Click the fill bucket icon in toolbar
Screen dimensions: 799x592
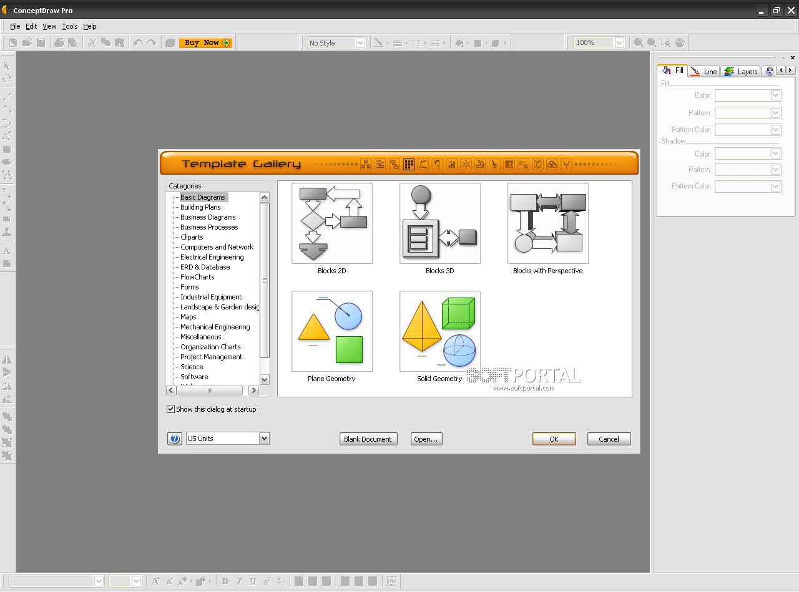[x=460, y=43]
